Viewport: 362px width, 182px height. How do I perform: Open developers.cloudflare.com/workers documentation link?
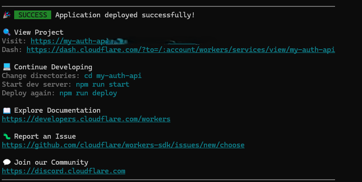(86, 119)
